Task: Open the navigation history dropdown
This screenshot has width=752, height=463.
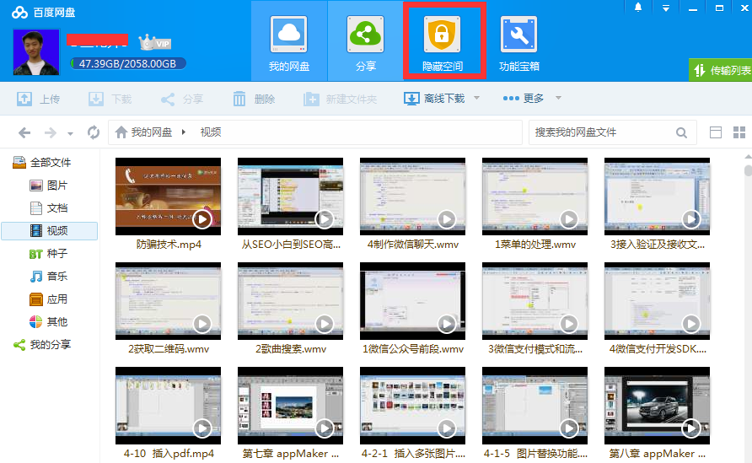Action: 71,133
